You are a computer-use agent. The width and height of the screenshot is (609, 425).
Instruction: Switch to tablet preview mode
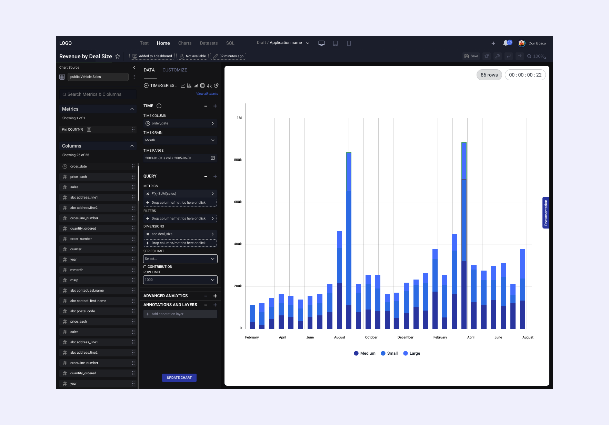[335, 43]
